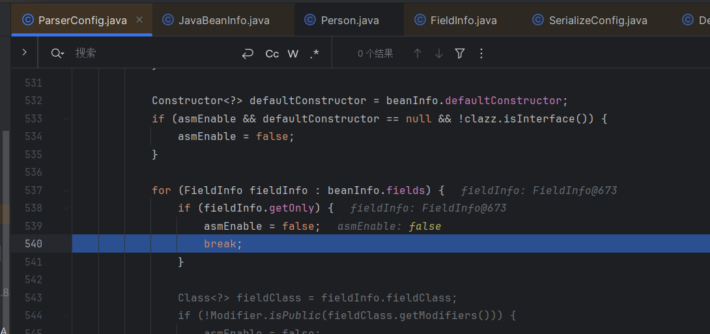The height and width of the screenshot is (334, 710).
Task: Open the search filter funnel icon
Action: pos(460,54)
